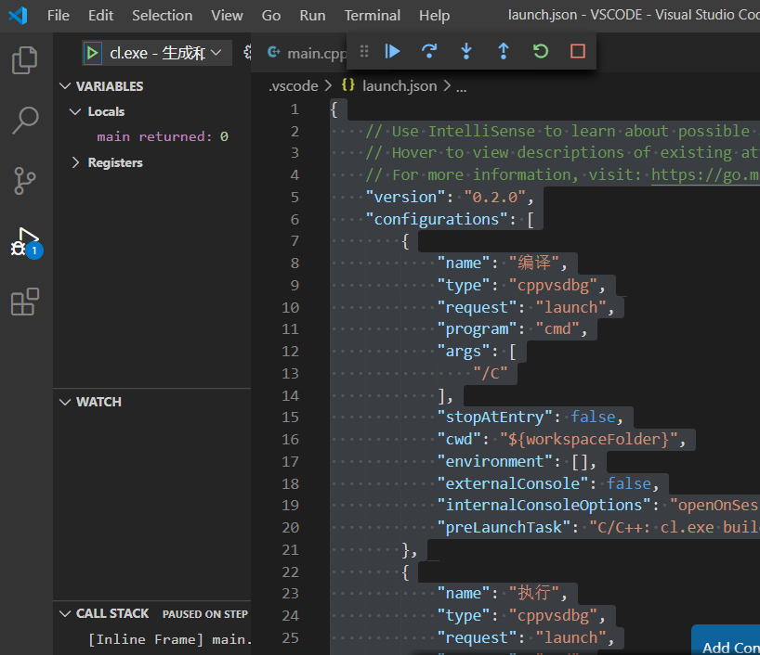760x655 pixels.
Task: Open the View menu
Action: 227,16
